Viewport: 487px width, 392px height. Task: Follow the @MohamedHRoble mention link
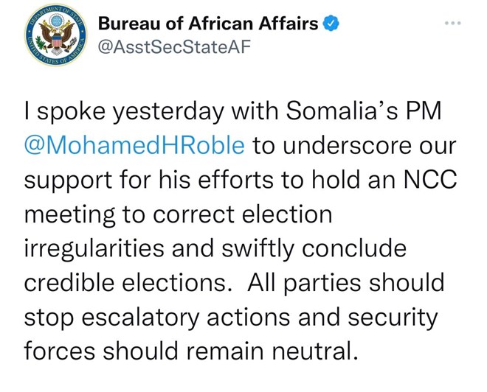[x=134, y=145]
